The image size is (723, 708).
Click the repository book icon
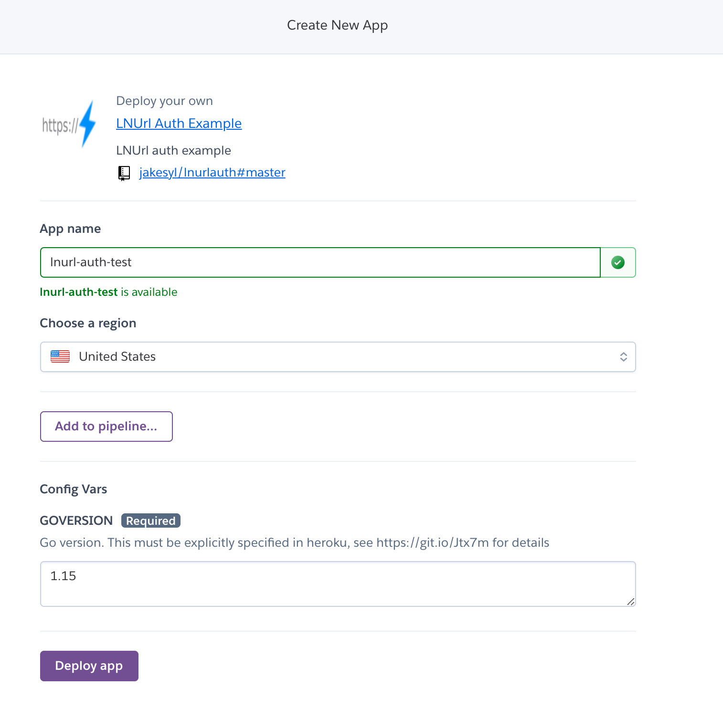124,173
